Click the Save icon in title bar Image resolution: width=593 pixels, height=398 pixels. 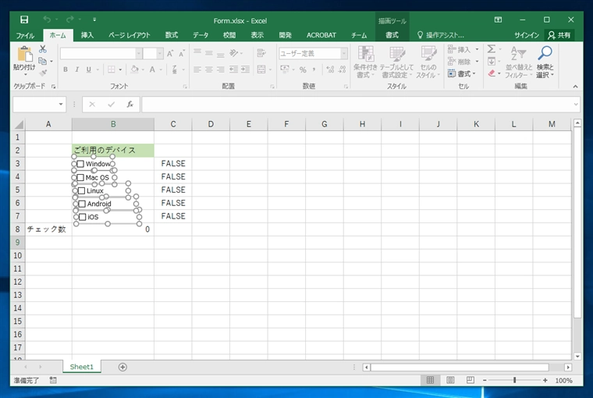click(24, 20)
